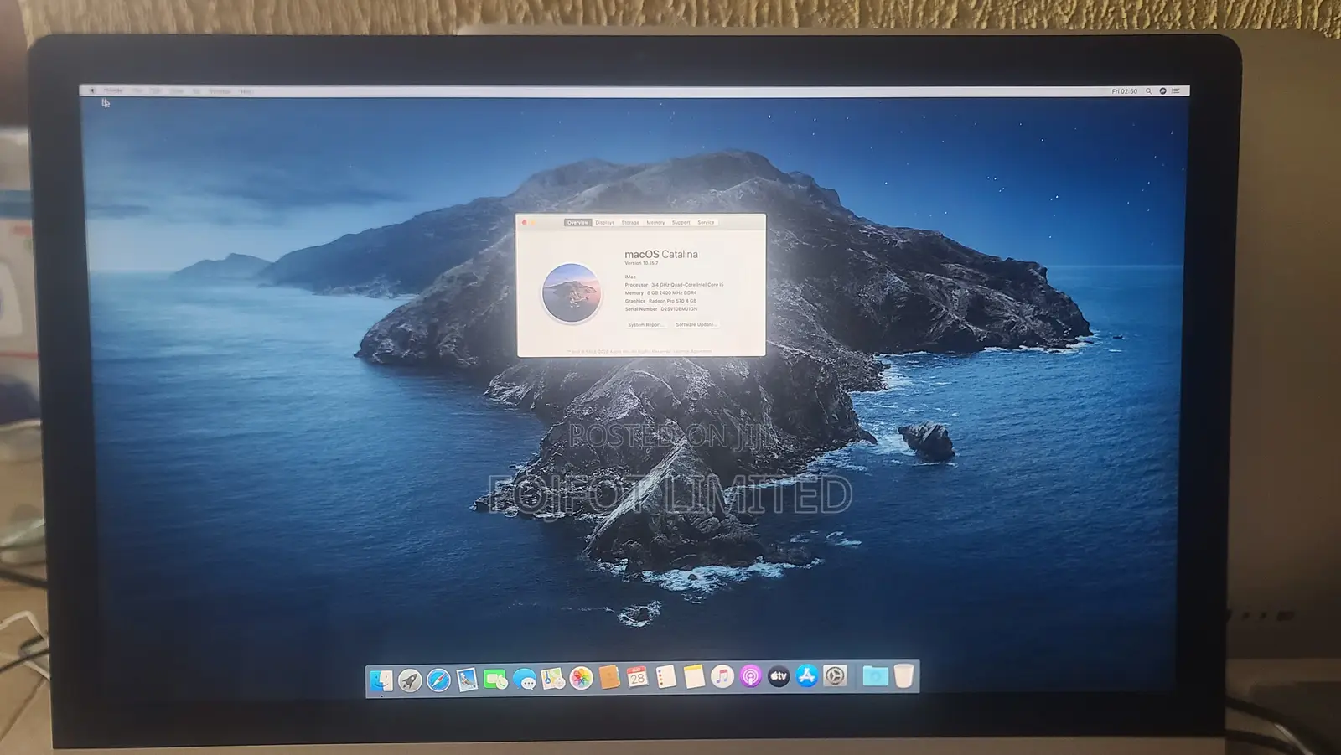Switch to the Support tab
Screen dimensions: 1341x755
(x=681, y=223)
